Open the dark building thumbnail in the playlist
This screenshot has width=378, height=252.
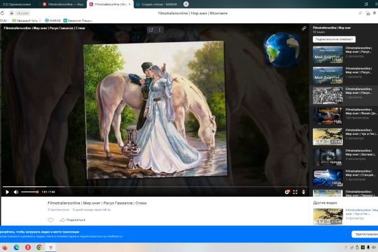coord(328,157)
